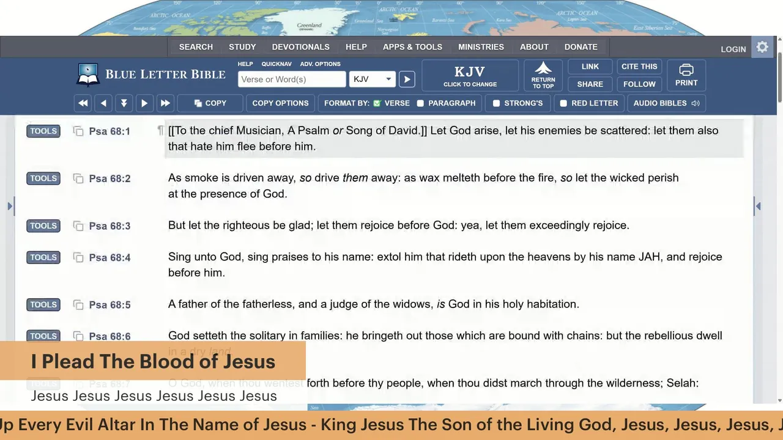Open the STUDY menu

[x=242, y=47]
